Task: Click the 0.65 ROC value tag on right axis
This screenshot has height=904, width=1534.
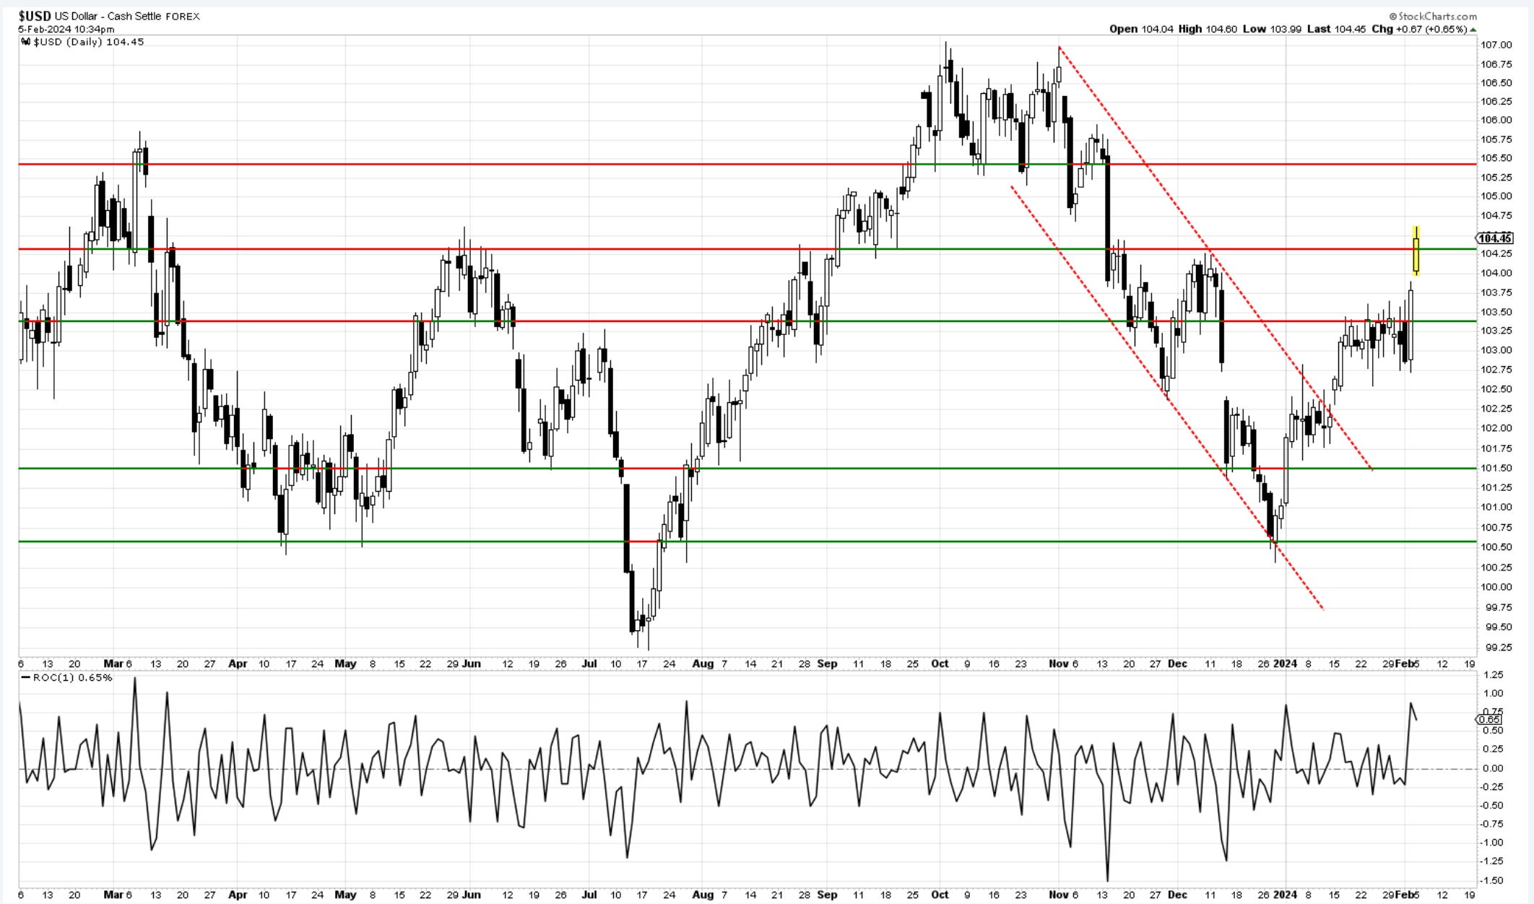Action: 1490,719
